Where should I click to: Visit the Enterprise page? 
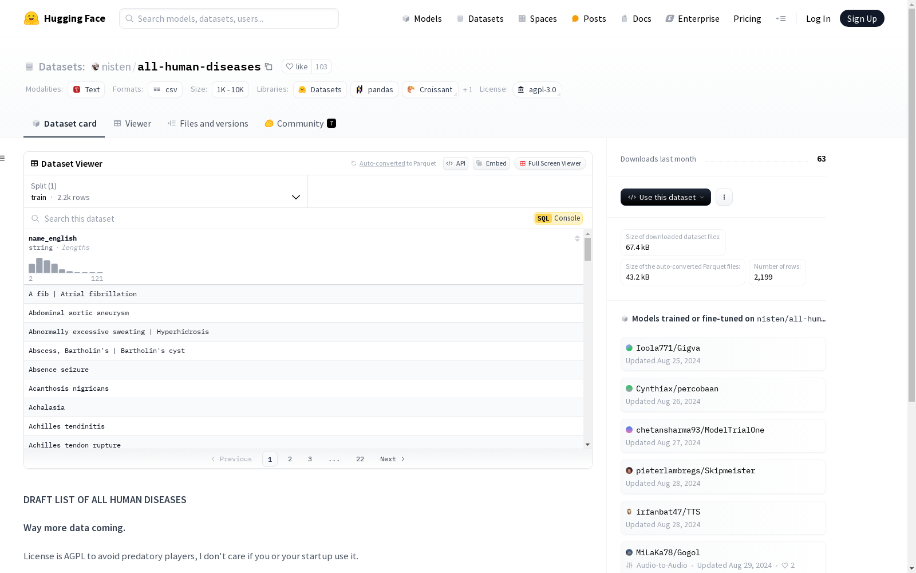tap(692, 18)
